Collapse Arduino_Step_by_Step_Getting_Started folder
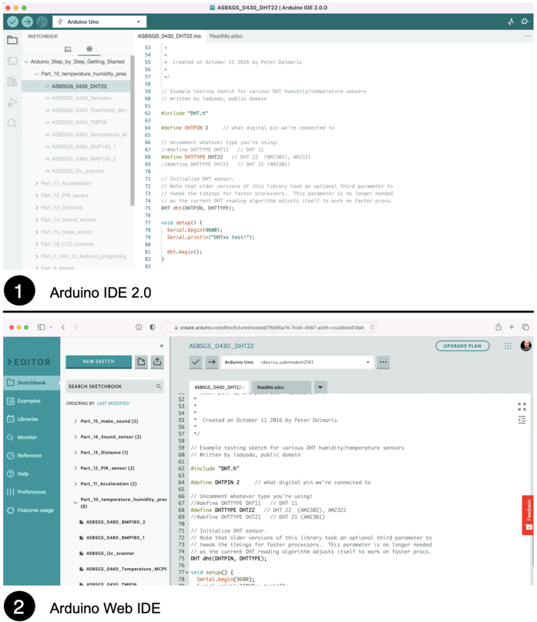Viewport: 537px width, 622px height. pos(26,62)
